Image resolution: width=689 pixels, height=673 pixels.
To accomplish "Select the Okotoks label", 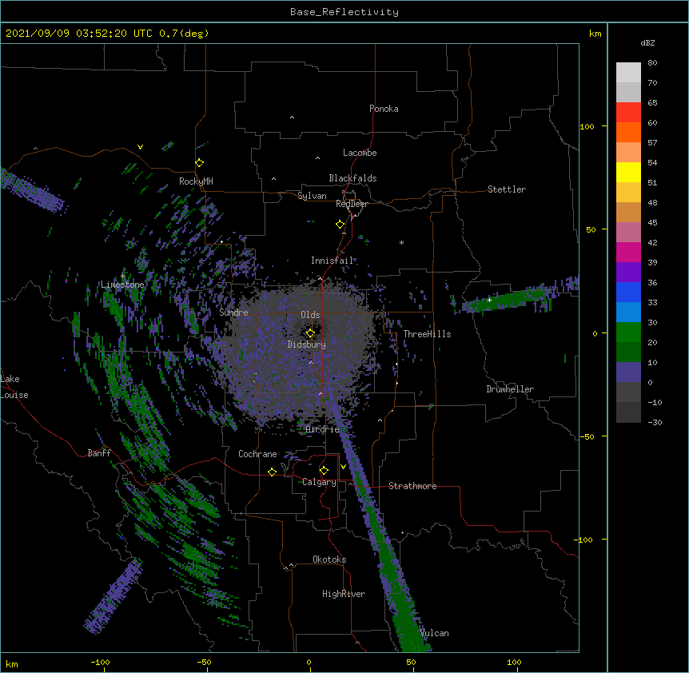I will tap(329, 560).
